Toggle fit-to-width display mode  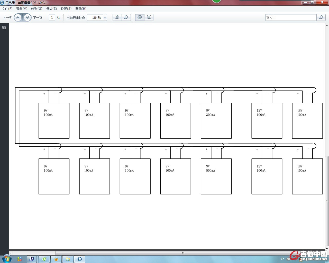[140, 17]
